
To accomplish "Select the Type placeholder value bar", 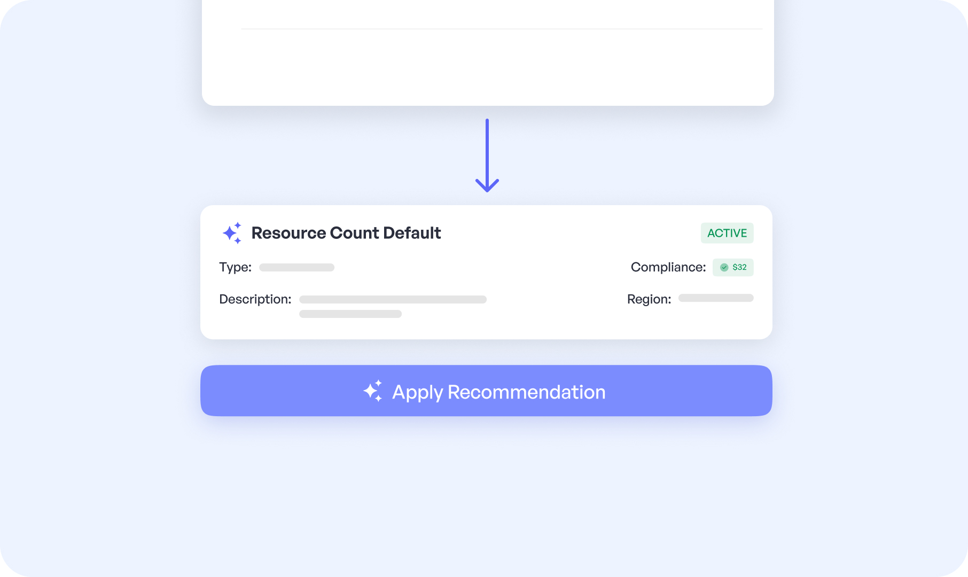I will 296,267.
